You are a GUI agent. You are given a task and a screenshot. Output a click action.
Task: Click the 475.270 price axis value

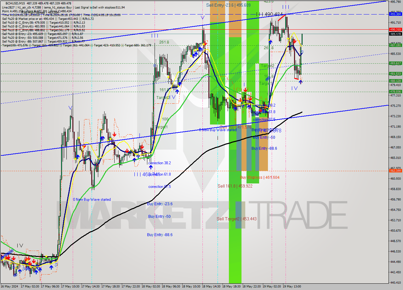(x=395, y=106)
